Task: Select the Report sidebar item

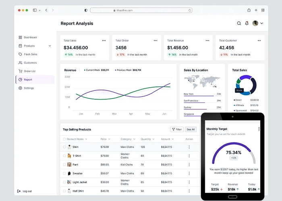Action: click(x=35, y=80)
